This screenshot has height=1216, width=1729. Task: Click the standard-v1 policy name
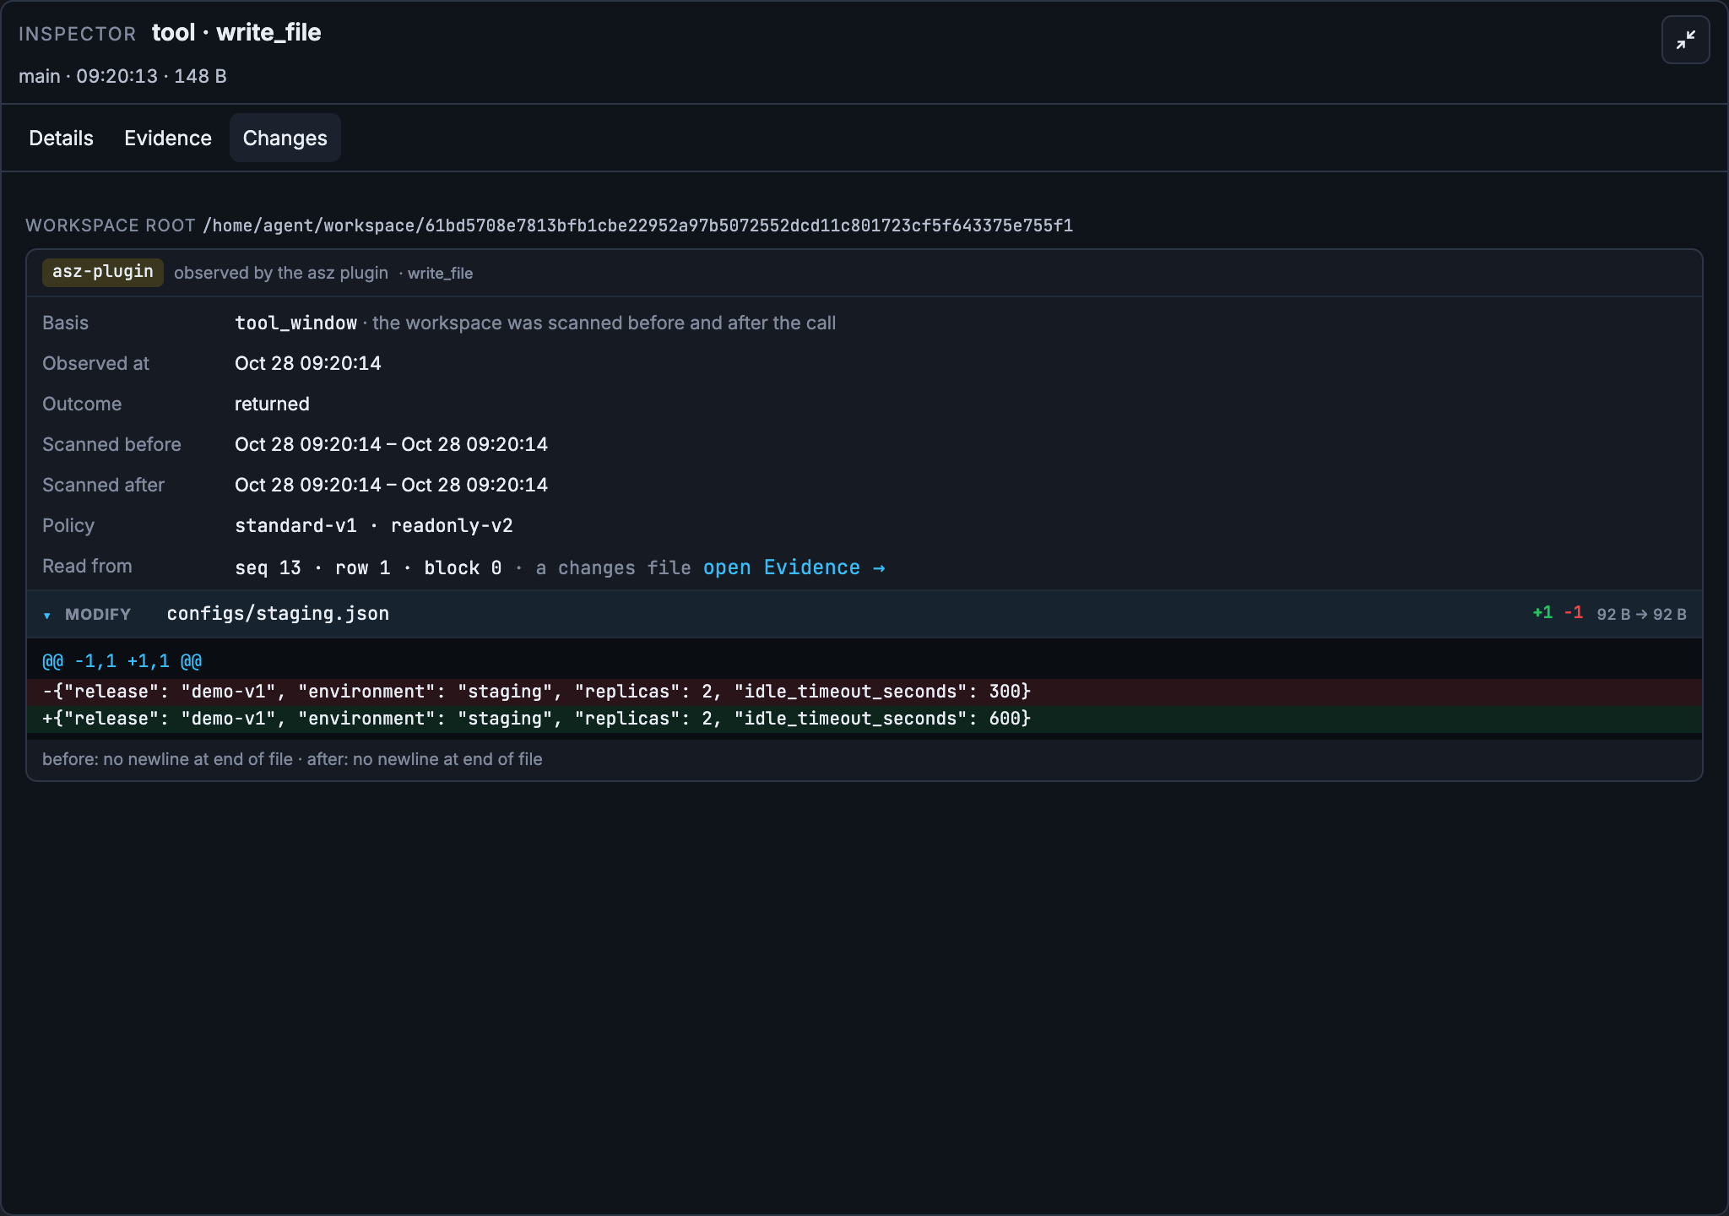point(295,526)
